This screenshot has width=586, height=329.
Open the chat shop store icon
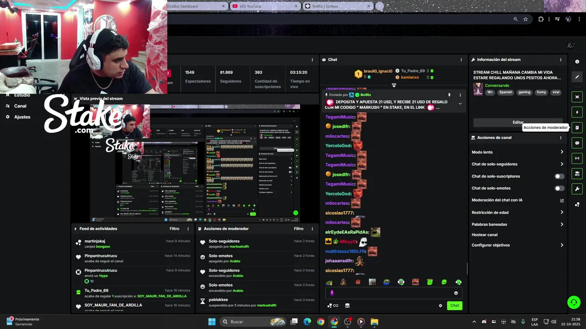click(x=347, y=306)
